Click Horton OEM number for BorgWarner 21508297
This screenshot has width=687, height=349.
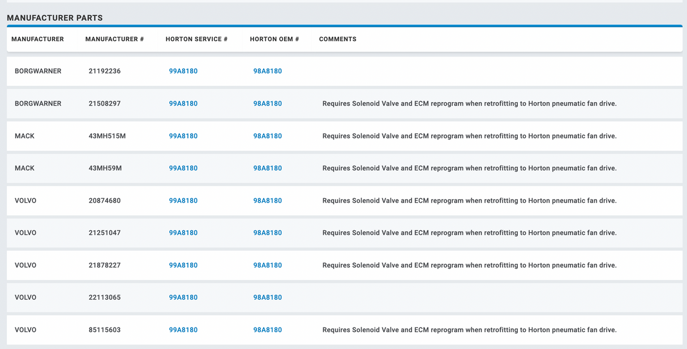click(x=267, y=103)
